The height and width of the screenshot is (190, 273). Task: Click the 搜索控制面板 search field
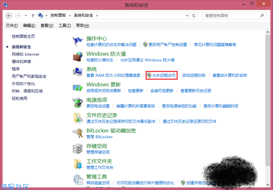coord(234,16)
